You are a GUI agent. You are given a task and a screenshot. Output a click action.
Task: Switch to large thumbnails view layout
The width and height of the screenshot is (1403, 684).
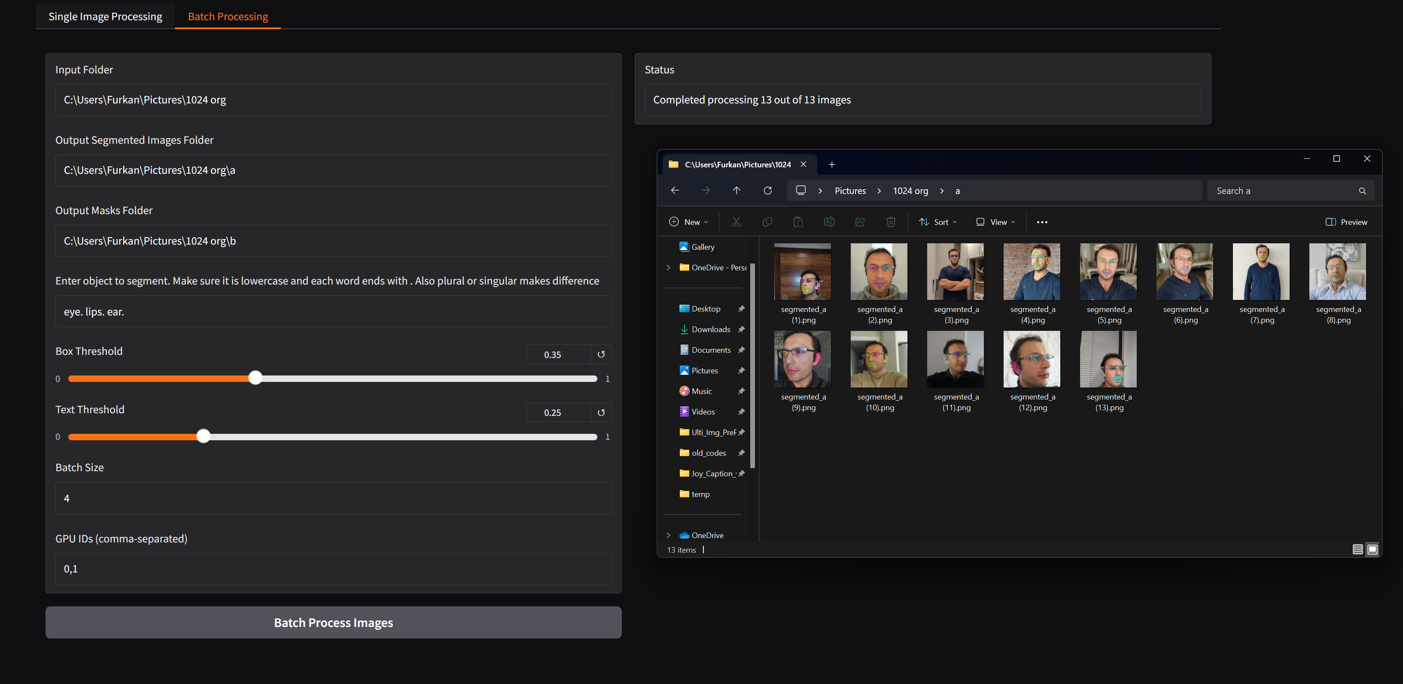(1373, 550)
